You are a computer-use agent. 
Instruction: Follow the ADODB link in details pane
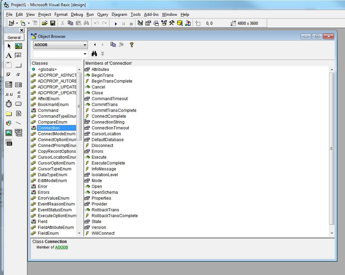pos(61,247)
